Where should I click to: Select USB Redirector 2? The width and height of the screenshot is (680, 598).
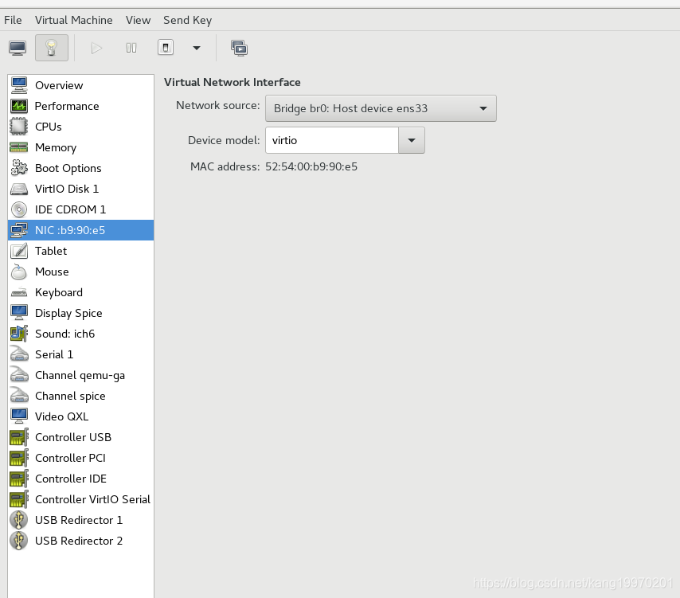[81, 541]
